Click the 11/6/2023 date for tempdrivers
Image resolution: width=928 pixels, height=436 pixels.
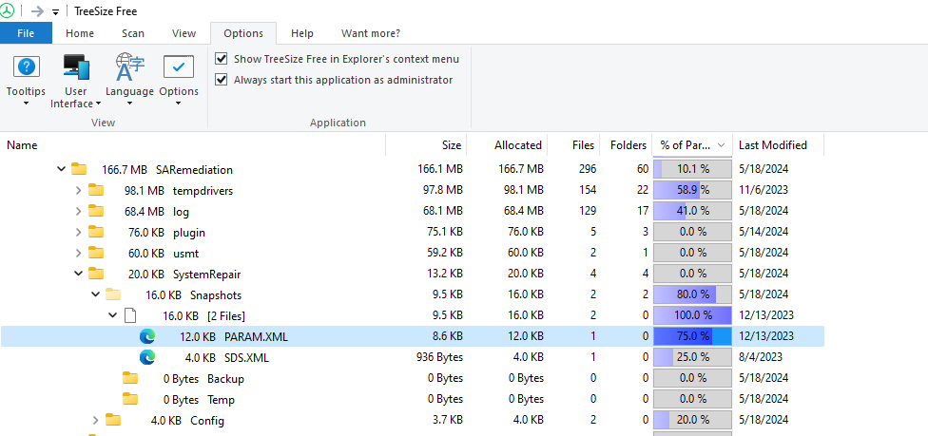764,190
